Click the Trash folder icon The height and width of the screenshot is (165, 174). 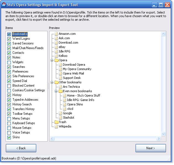56,122
